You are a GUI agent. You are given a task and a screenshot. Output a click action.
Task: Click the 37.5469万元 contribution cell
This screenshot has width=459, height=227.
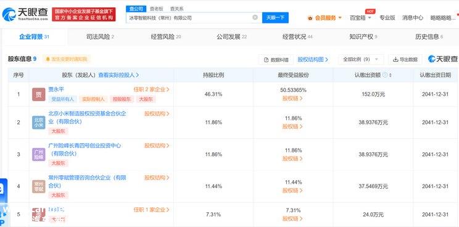(373, 186)
